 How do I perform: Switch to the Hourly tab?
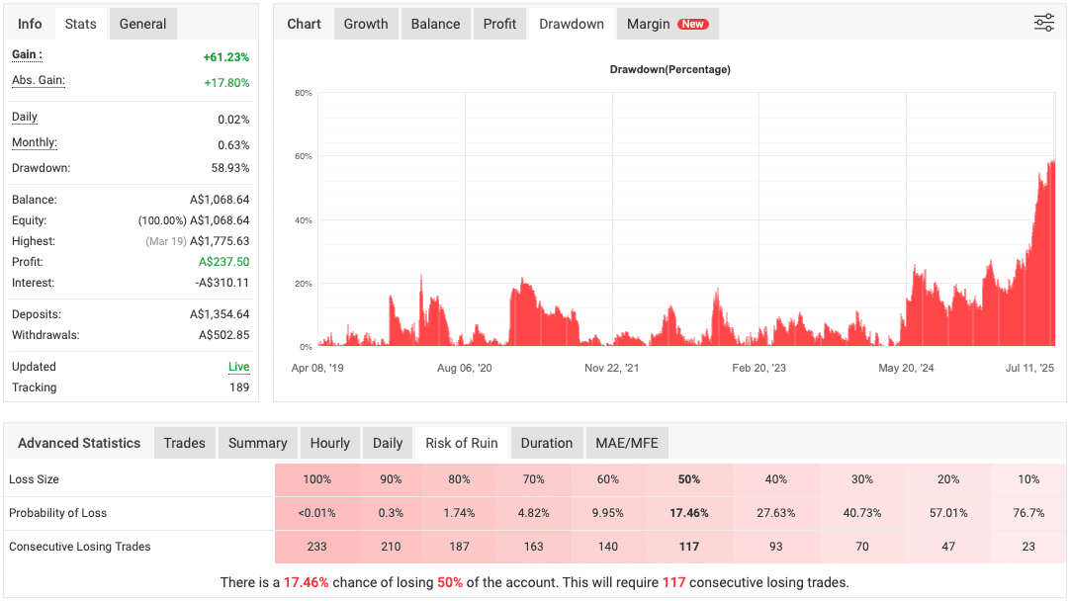[329, 443]
